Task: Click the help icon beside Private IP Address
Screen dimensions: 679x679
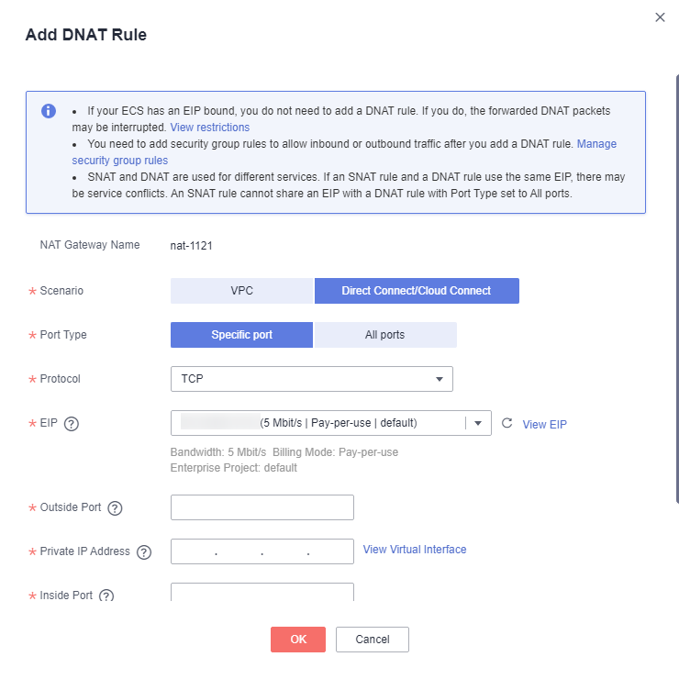Action: pos(144,552)
